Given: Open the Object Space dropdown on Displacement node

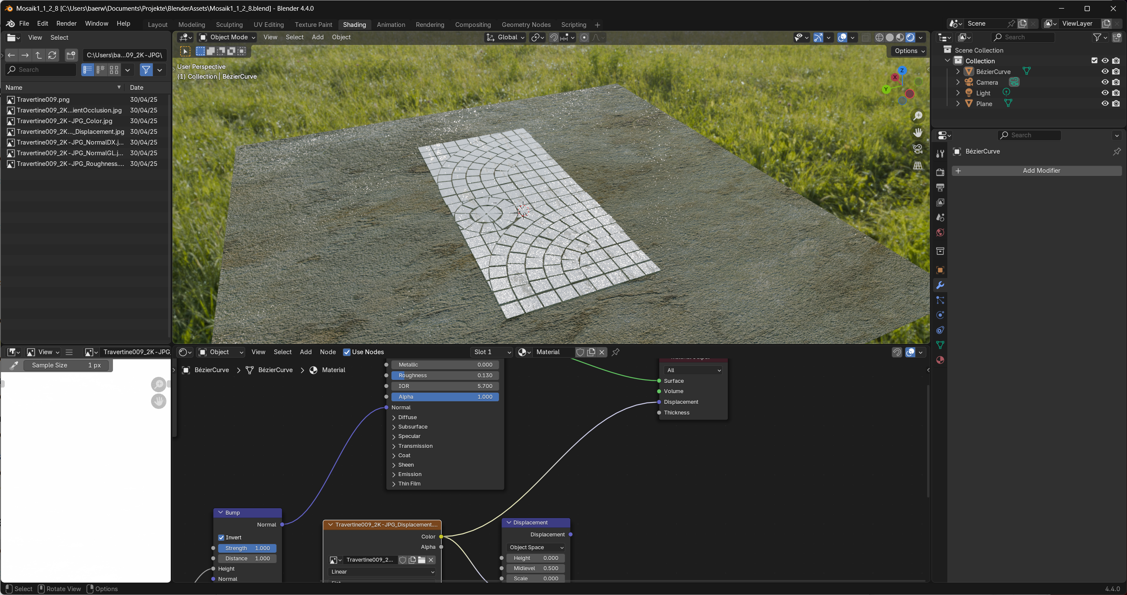Looking at the screenshot, I should [x=536, y=548].
